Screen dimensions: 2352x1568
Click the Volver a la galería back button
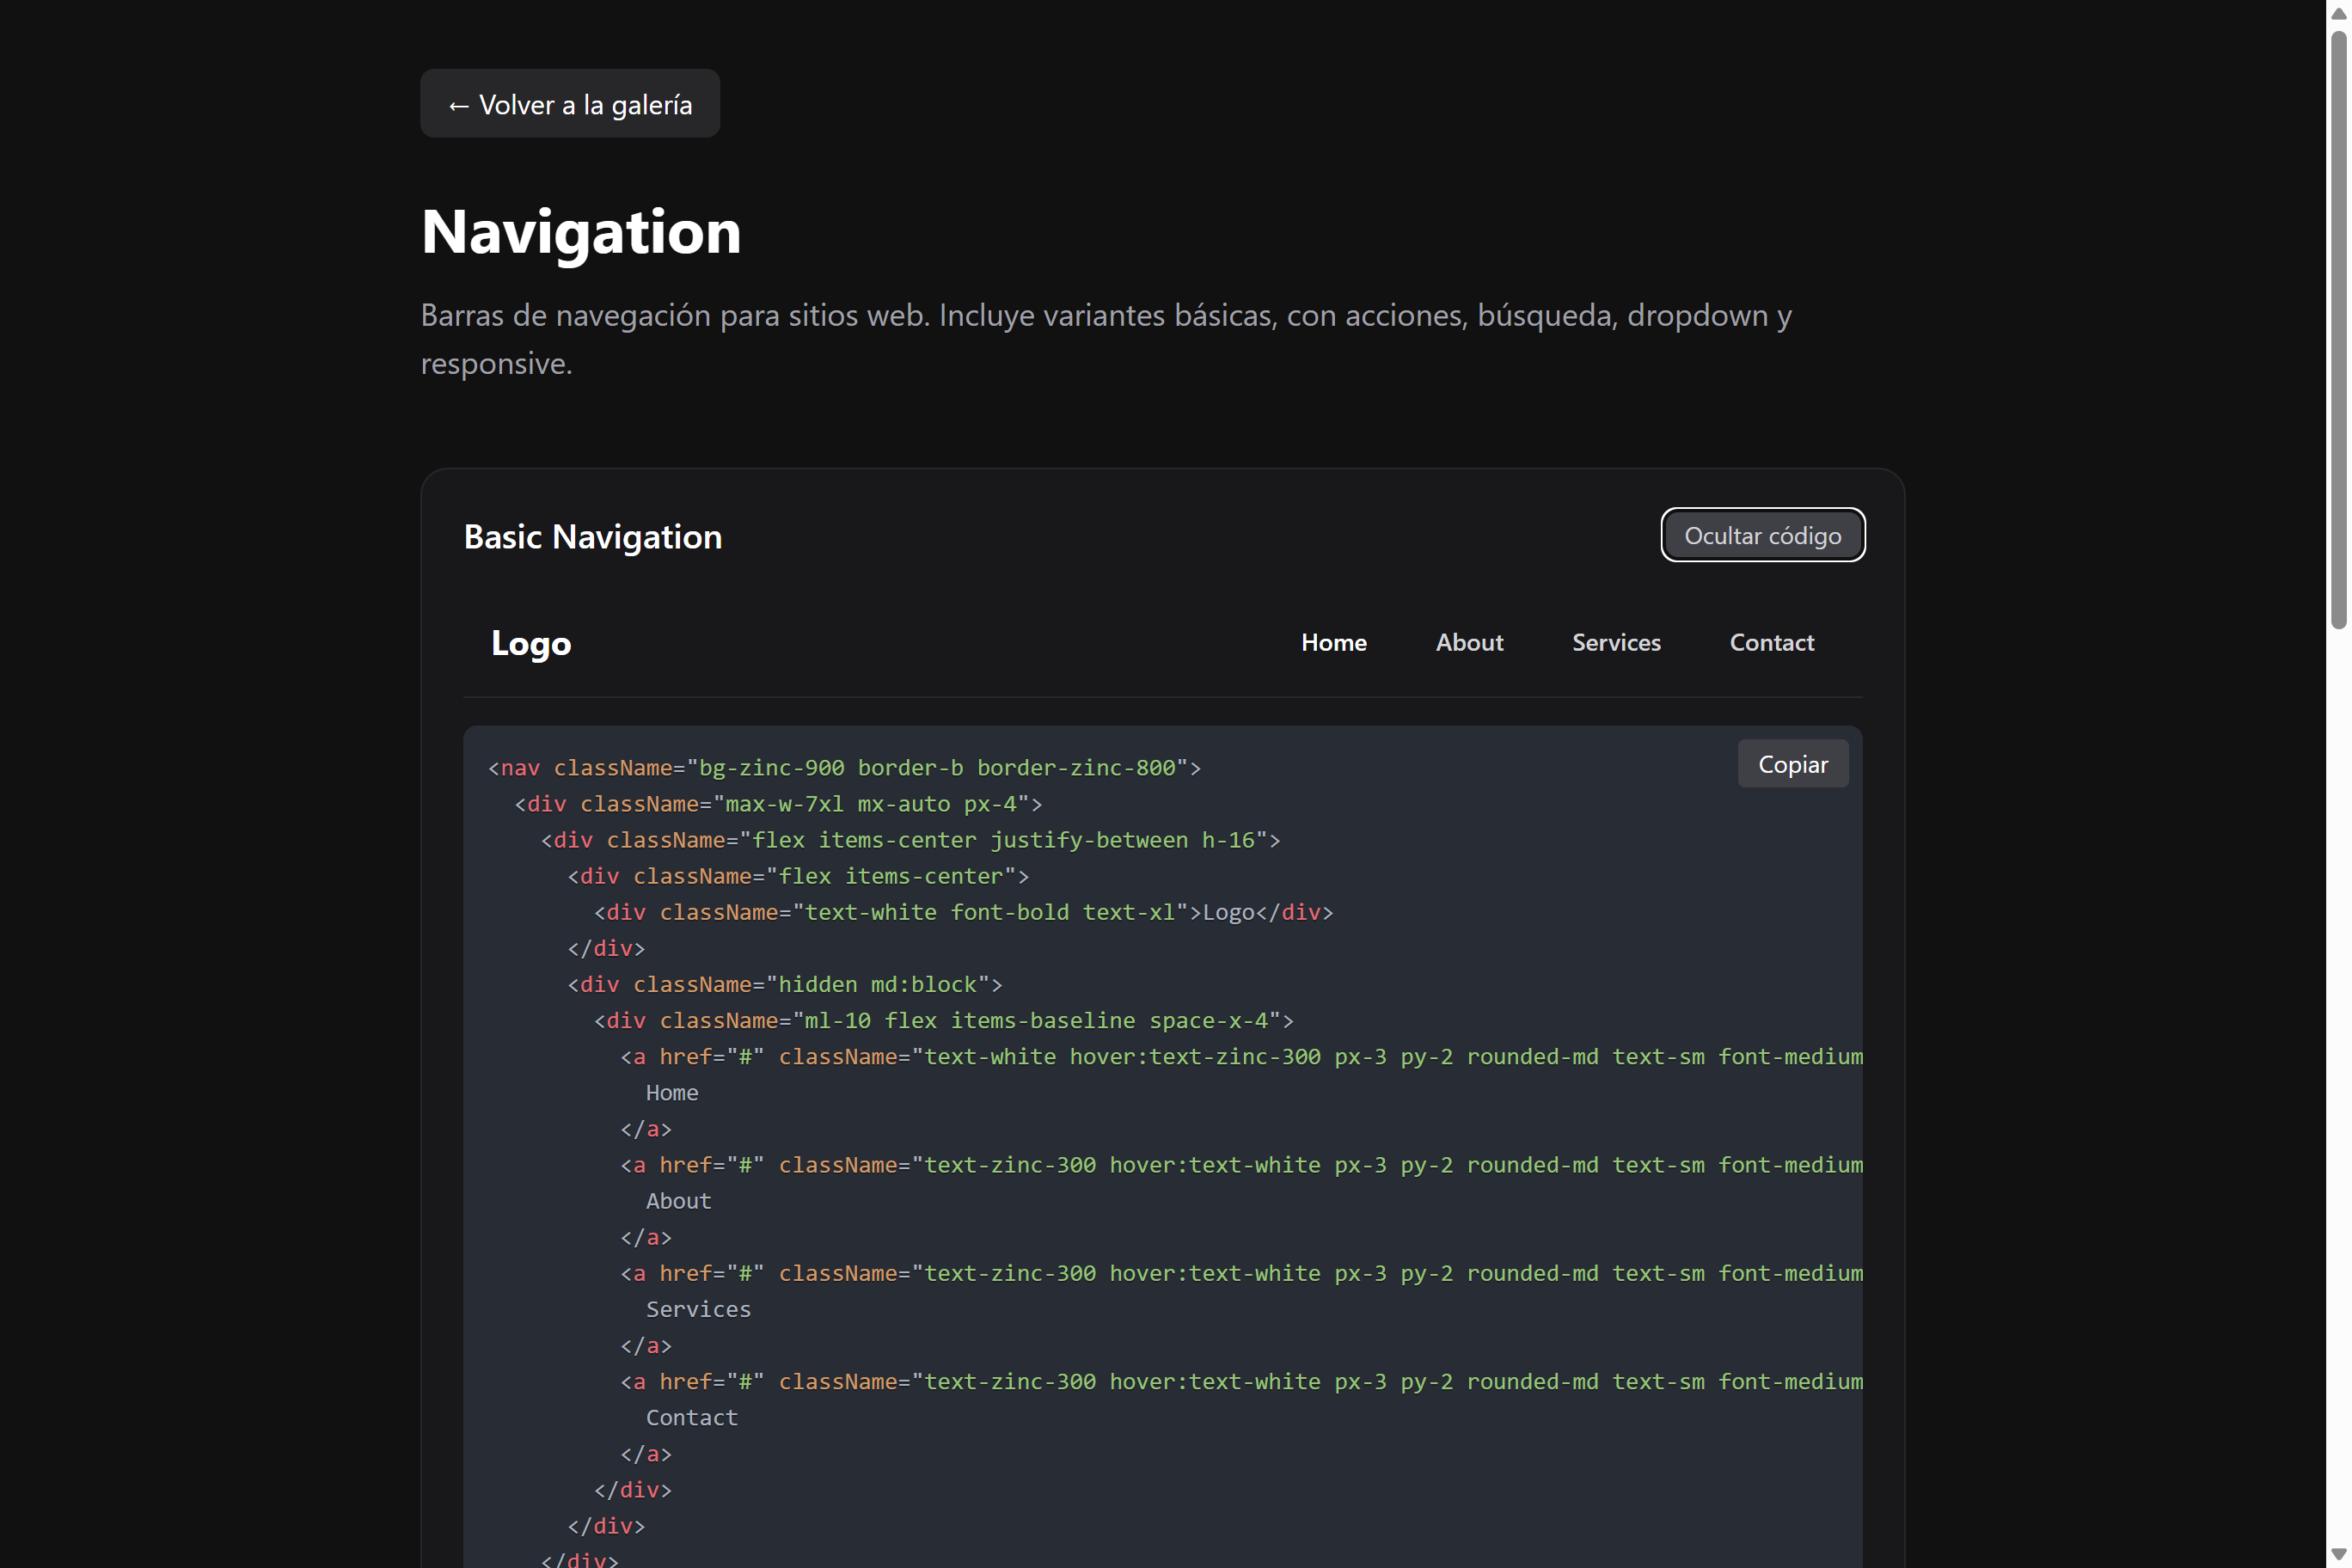569,104
